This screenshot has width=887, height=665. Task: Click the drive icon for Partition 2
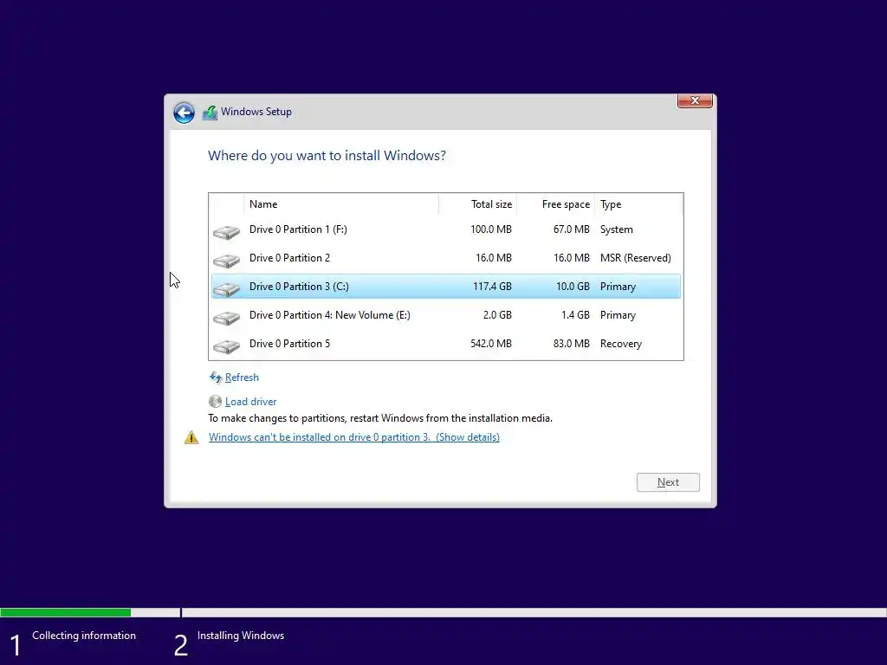click(226, 260)
